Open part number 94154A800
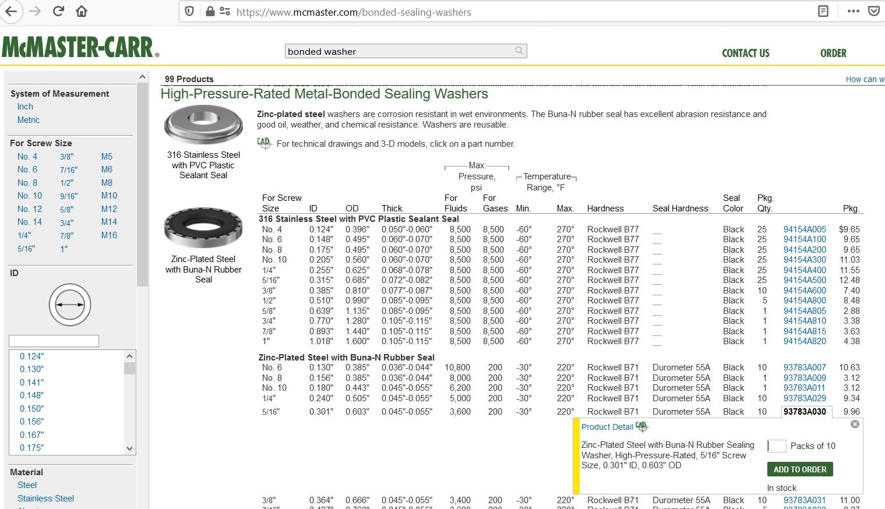 [x=805, y=301]
